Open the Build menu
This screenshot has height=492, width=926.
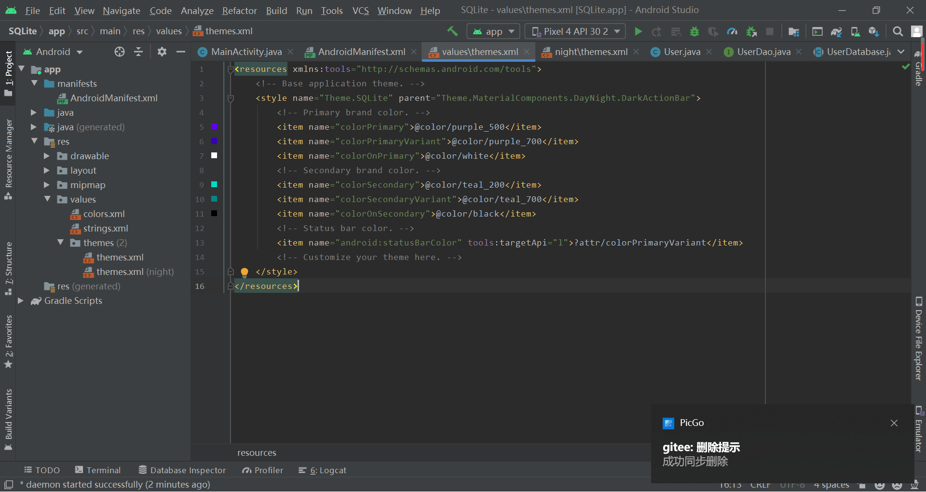[x=276, y=11]
